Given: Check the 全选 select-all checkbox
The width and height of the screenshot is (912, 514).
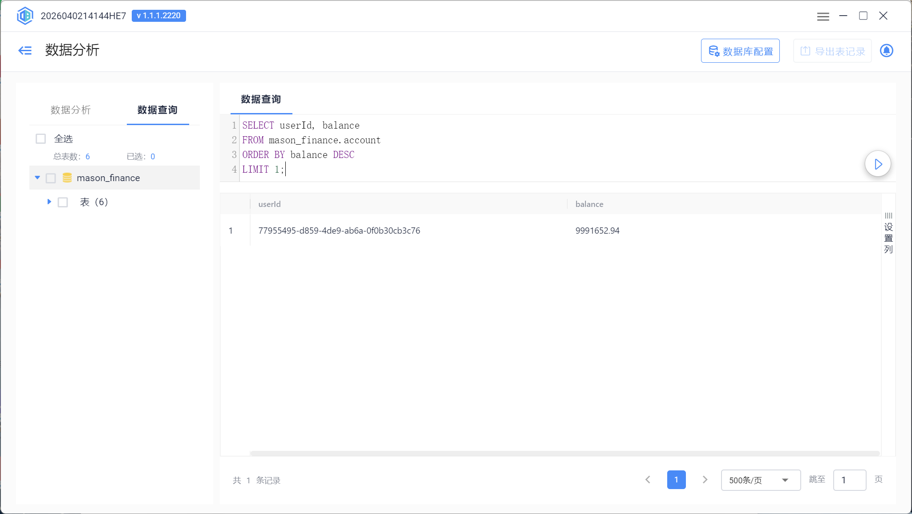Looking at the screenshot, I should (41, 139).
